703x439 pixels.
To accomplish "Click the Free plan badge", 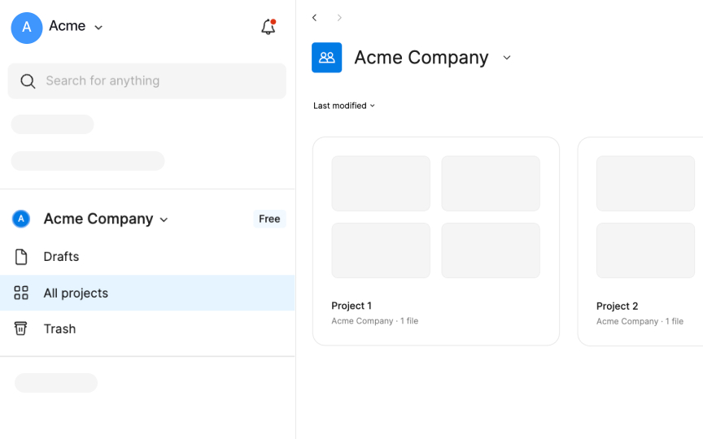I will (x=269, y=219).
